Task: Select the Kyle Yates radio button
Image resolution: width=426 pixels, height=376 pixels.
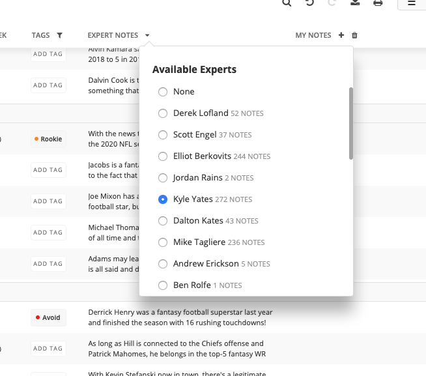Action: 163,199
